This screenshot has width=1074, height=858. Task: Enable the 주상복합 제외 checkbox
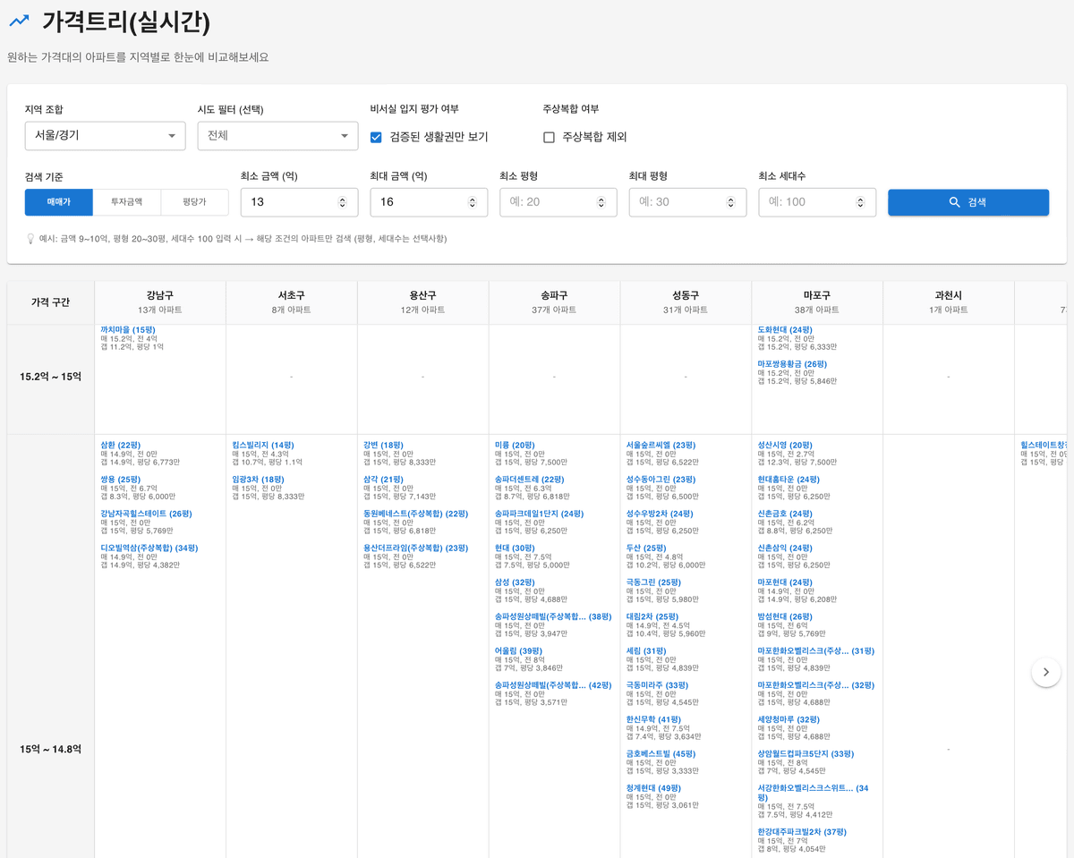point(549,137)
